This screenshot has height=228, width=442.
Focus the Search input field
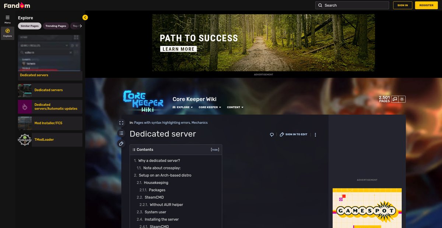(x=352, y=5)
